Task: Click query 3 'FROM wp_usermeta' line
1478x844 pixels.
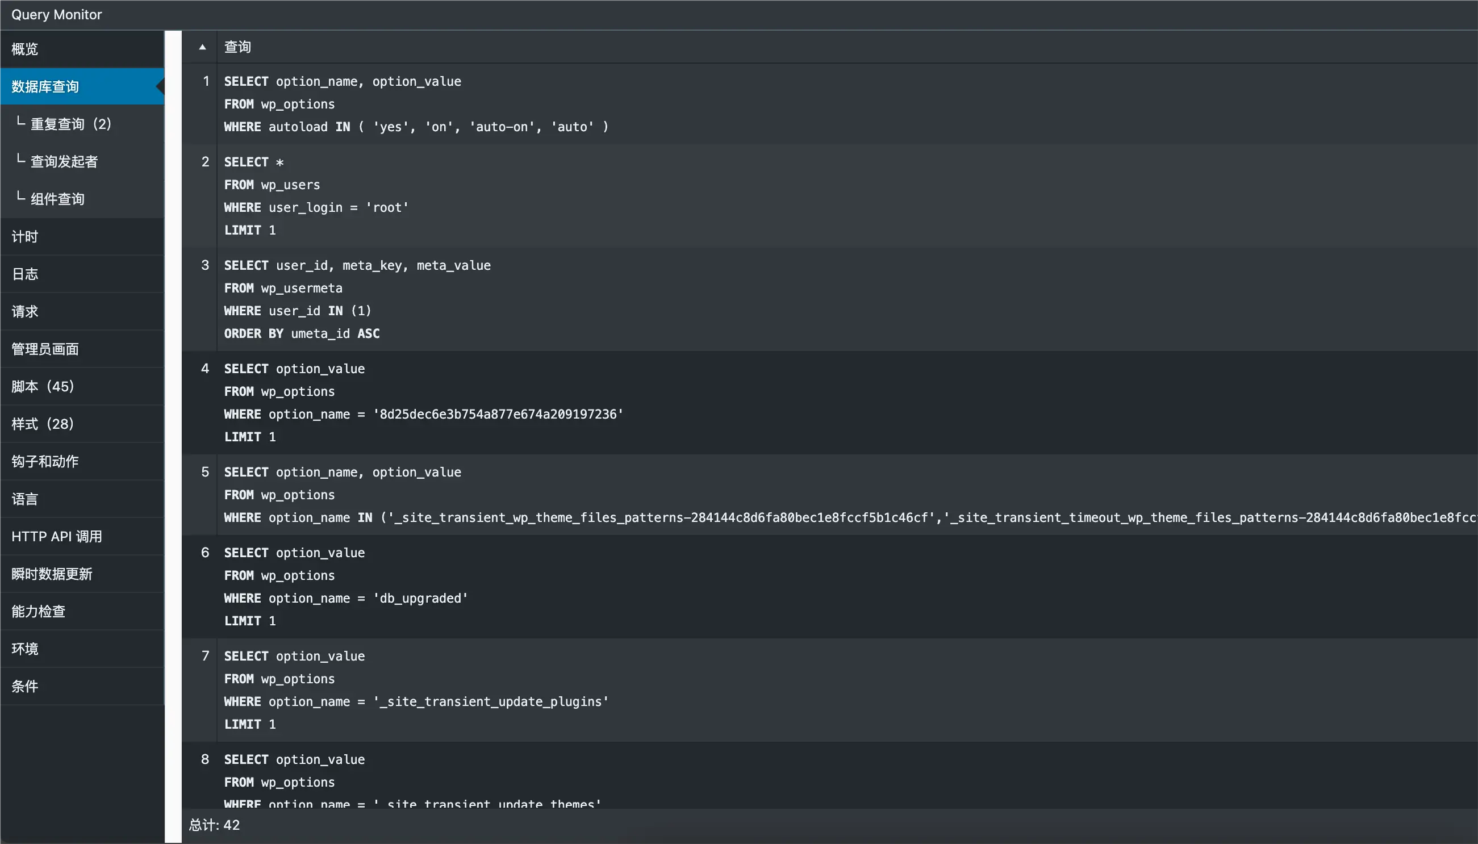Action: pyautogui.click(x=283, y=288)
